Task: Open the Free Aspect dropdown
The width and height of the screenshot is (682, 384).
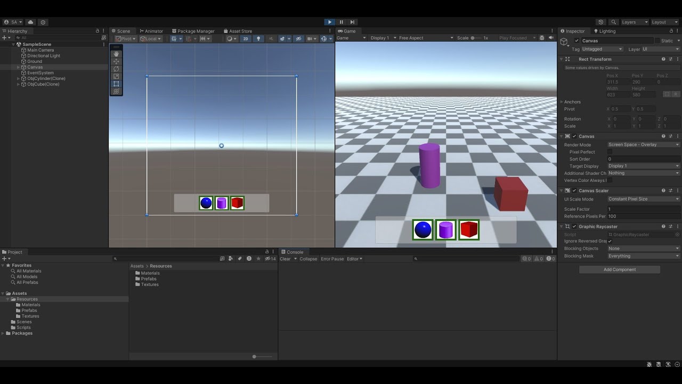Action: [426, 38]
